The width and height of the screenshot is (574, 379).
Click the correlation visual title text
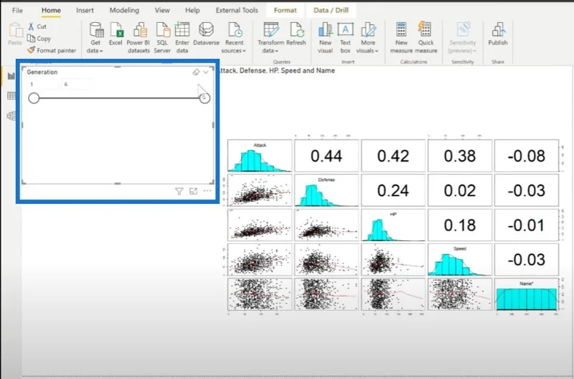coord(277,70)
